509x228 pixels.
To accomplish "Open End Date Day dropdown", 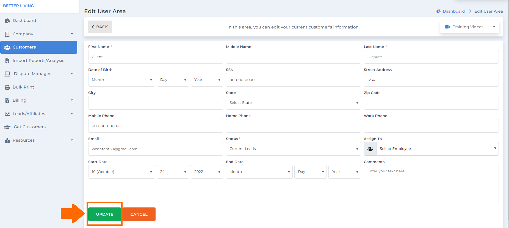I will 311,172.
